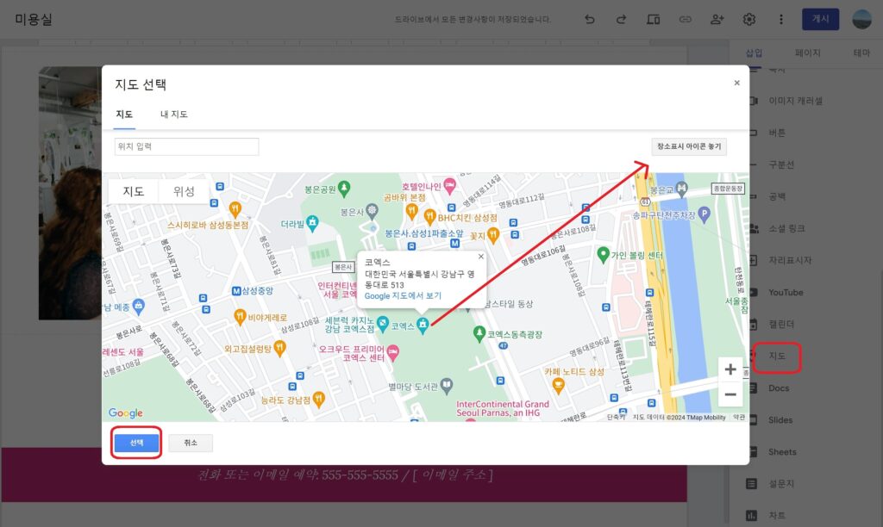Image resolution: width=883 pixels, height=527 pixels.
Task: Switch to the 지도 tab in dialog
Action: 124,115
